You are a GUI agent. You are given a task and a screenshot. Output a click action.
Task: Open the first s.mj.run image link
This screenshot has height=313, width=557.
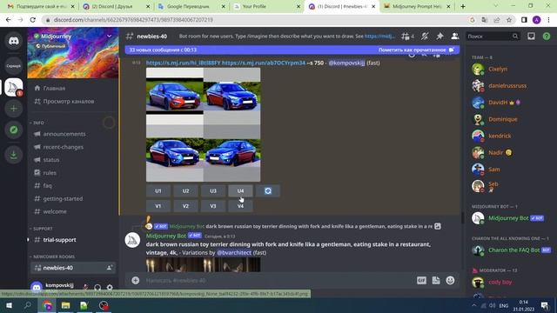pyautogui.click(x=184, y=63)
